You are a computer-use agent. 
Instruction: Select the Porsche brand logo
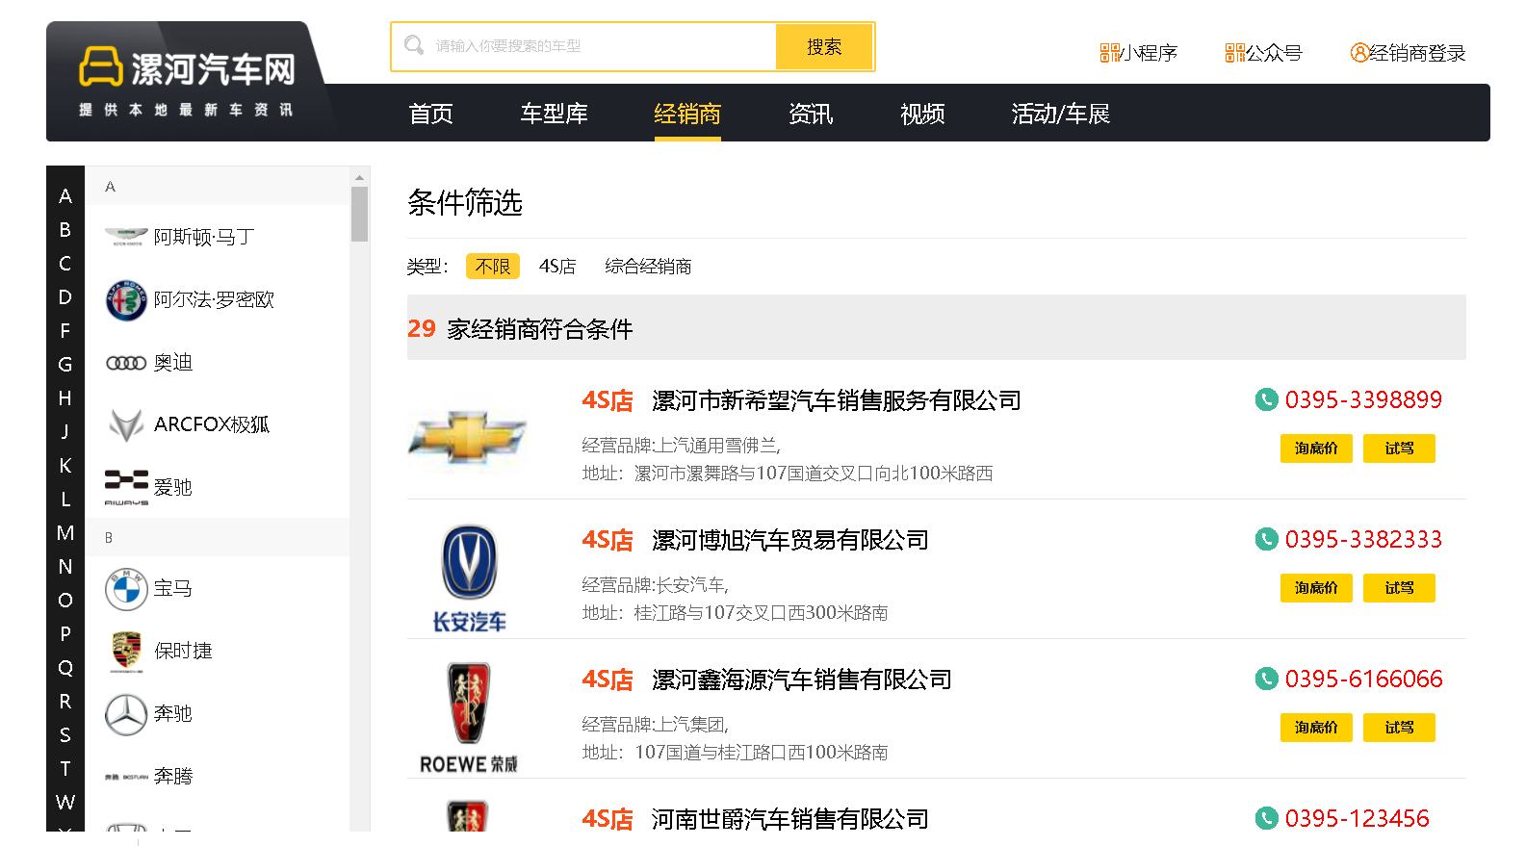tap(126, 652)
